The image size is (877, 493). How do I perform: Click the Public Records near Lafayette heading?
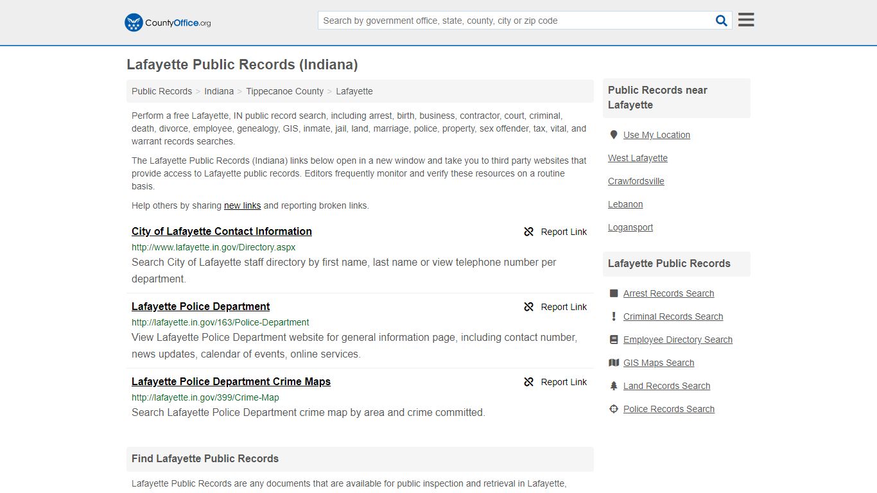coord(657,98)
